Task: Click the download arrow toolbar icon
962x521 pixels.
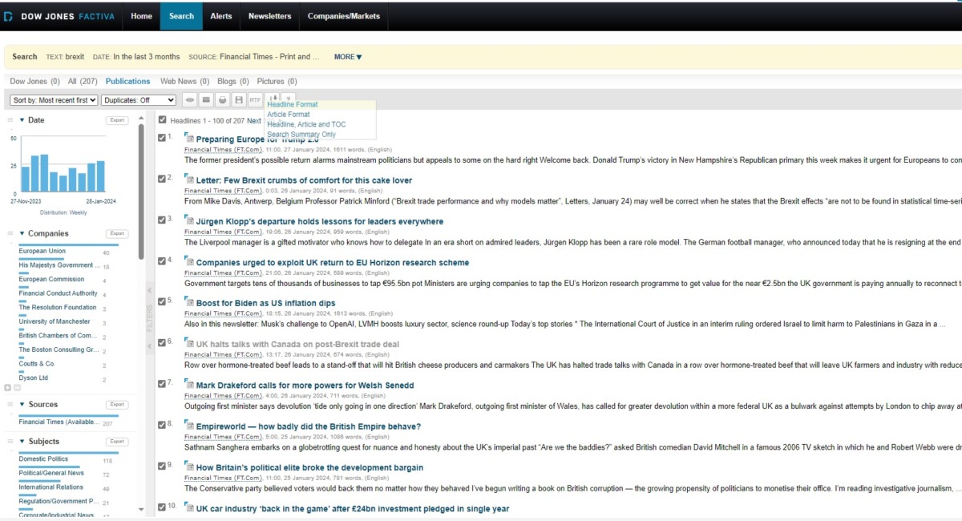Action: (x=273, y=99)
